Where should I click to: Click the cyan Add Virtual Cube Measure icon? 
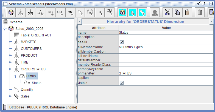[142, 12]
